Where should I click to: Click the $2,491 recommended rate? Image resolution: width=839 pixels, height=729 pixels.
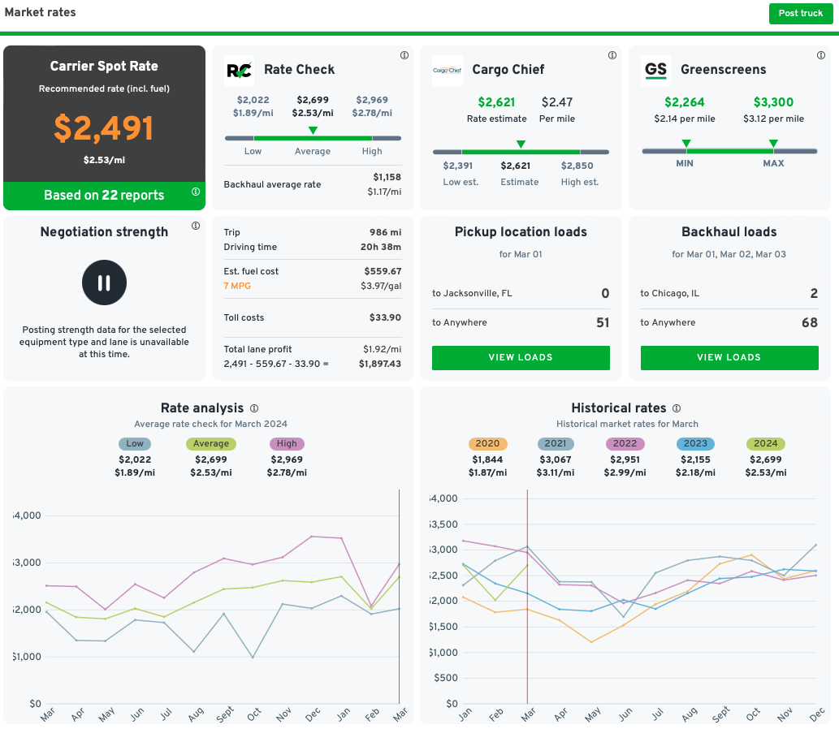[x=104, y=128]
